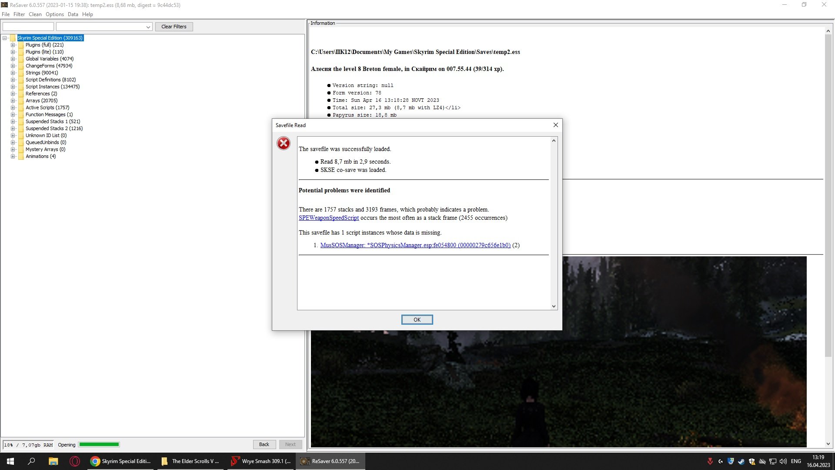Switch to the Wrye Smash taskbar button
The height and width of the screenshot is (470, 835).
click(x=261, y=461)
